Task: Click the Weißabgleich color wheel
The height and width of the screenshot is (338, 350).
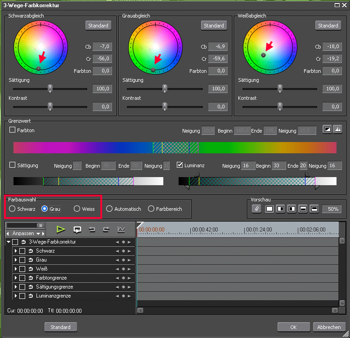Action: click(270, 47)
